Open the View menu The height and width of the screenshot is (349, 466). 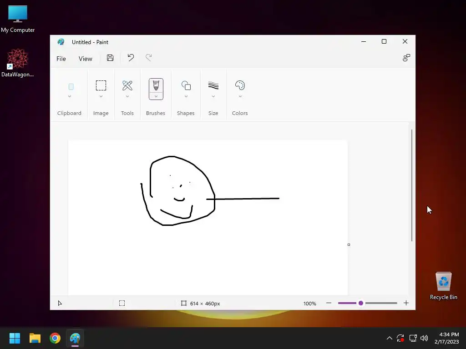[x=85, y=59]
